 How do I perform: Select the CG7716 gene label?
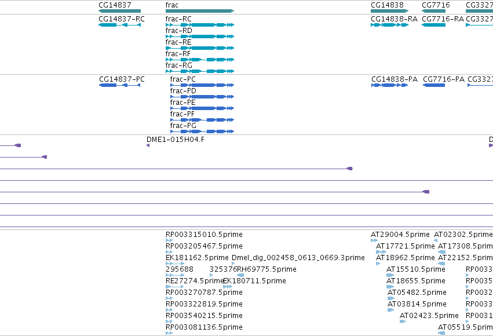(436, 5)
